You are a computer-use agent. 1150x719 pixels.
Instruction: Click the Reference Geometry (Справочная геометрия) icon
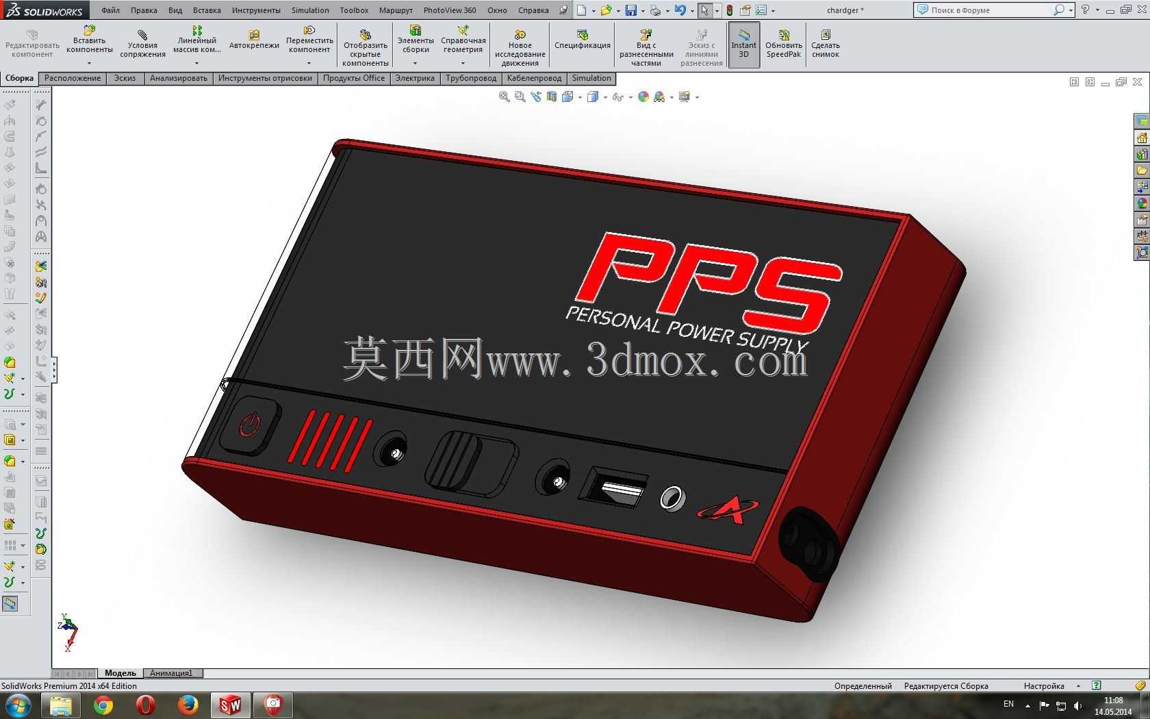[x=463, y=31]
